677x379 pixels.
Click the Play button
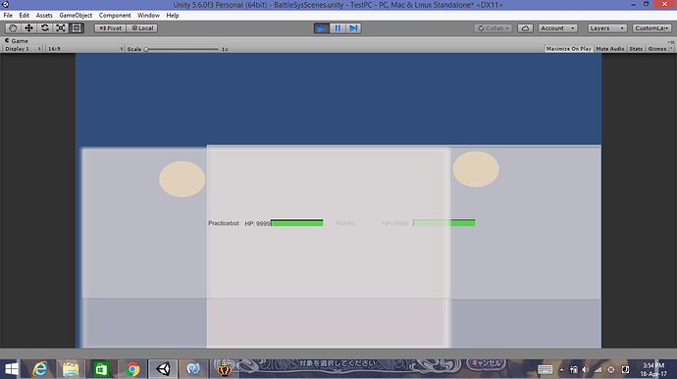tap(321, 28)
